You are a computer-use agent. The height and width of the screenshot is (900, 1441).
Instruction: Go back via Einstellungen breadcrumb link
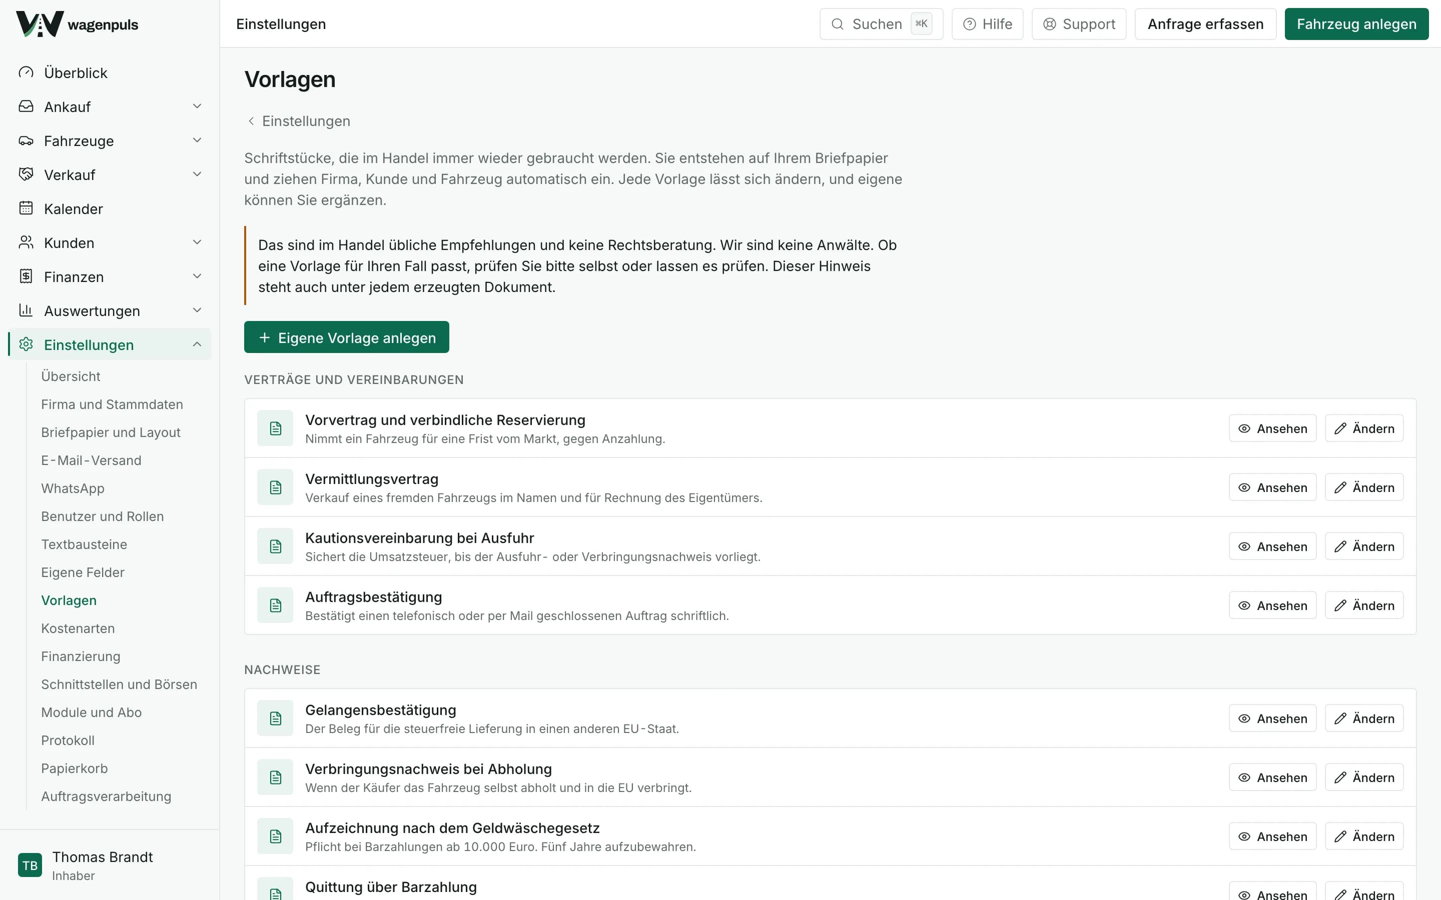click(x=299, y=121)
